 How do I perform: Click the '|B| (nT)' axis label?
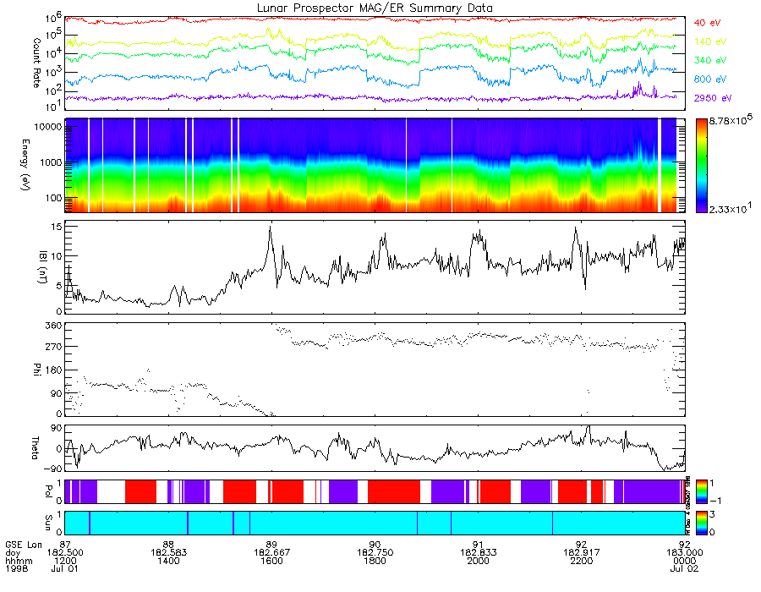click(43, 267)
